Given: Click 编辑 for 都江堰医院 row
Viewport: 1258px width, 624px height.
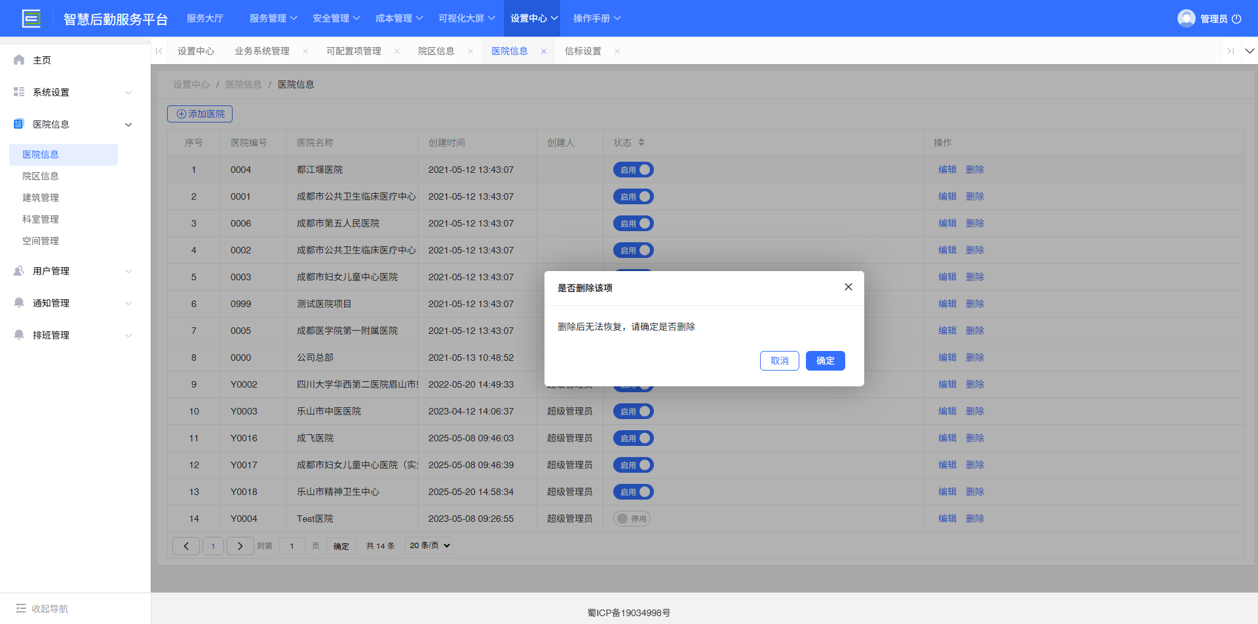Looking at the screenshot, I should [947, 170].
